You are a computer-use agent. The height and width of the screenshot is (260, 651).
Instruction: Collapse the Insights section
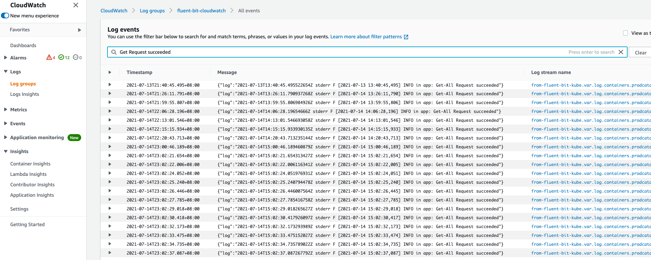(x=5, y=151)
